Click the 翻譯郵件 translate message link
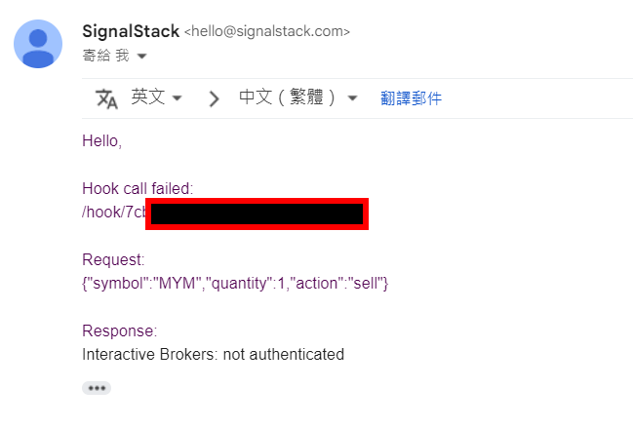Screen dimensions: 633x427 [x=411, y=98]
